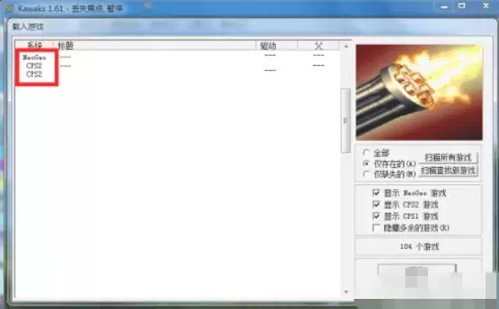Sort list by the 系统 column header

pos(35,46)
